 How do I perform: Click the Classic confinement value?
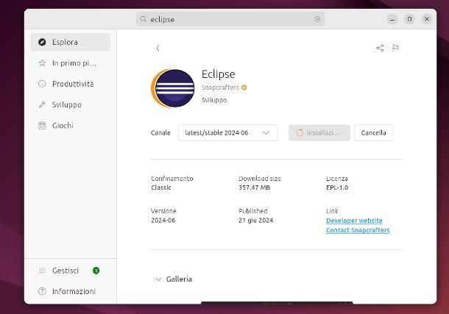click(161, 188)
